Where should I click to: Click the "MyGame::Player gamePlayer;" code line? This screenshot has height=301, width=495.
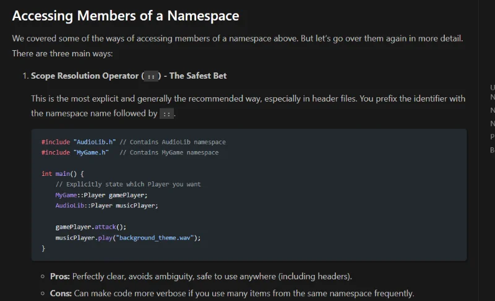pyautogui.click(x=101, y=194)
